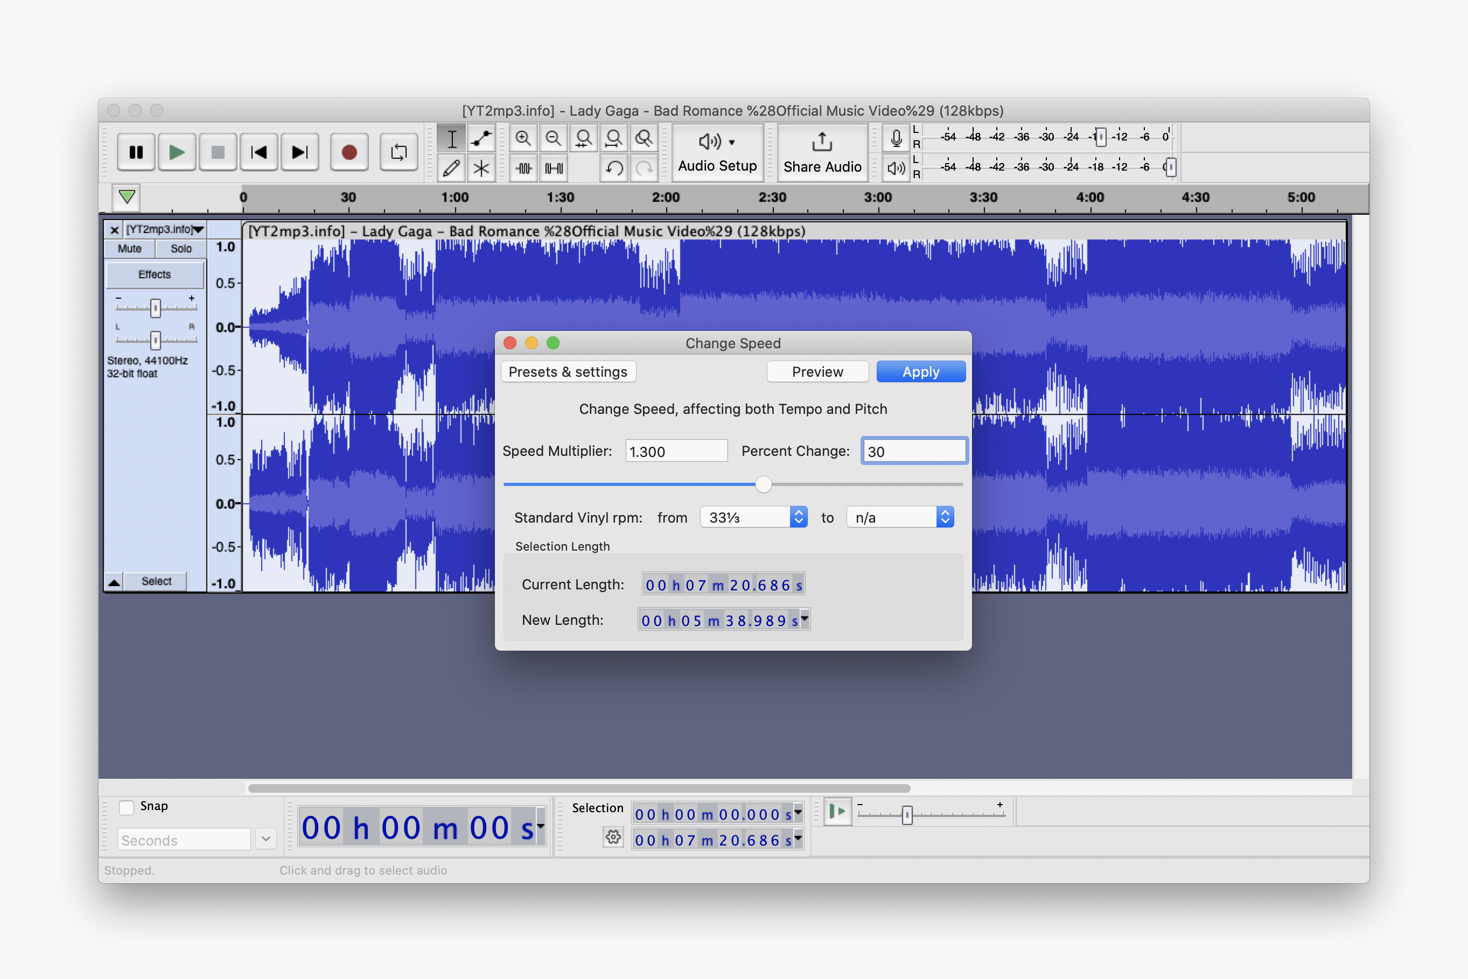Viewport: 1468px width, 979px height.
Task: Adjust the playback level slider on the meter
Action: pyautogui.click(x=1170, y=167)
